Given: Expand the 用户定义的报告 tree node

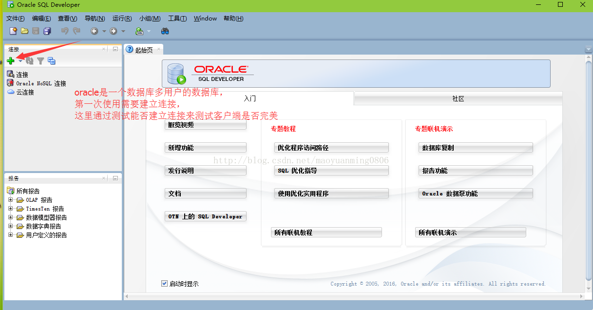Looking at the screenshot, I should (10, 234).
